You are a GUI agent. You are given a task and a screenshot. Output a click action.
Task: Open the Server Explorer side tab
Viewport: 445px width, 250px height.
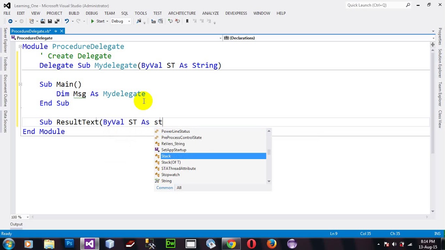coord(5,40)
